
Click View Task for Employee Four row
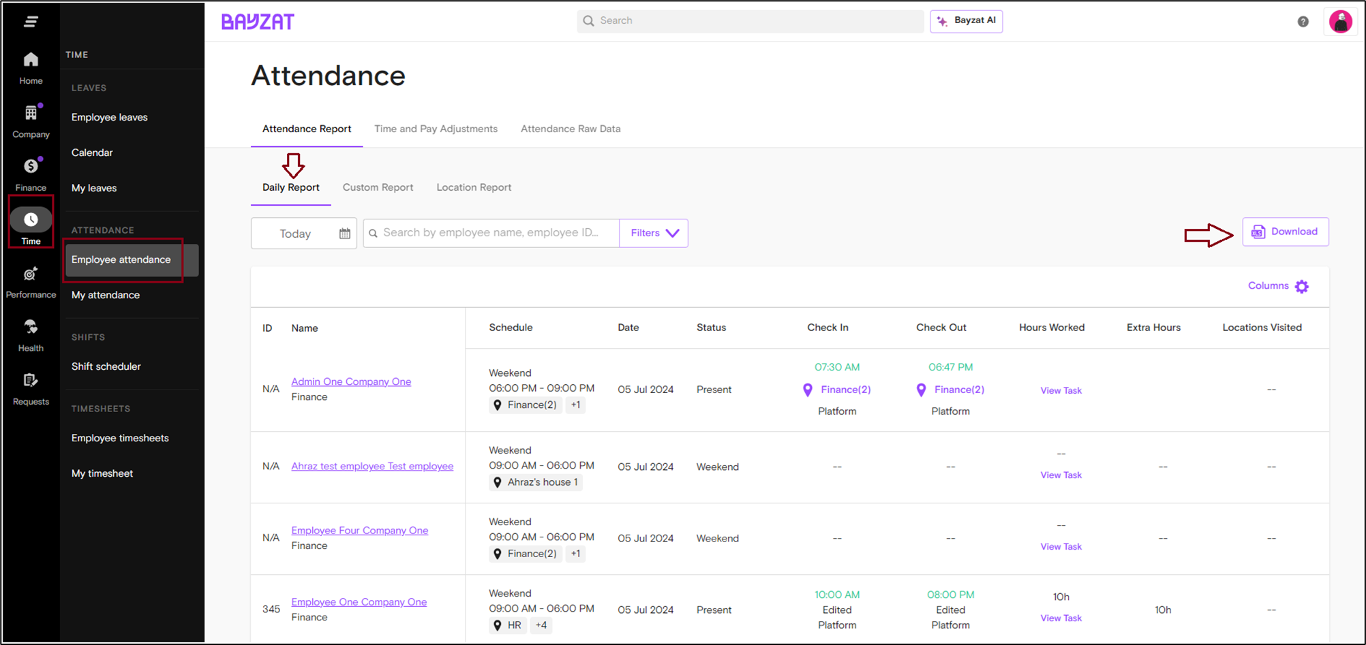pos(1061,546)
